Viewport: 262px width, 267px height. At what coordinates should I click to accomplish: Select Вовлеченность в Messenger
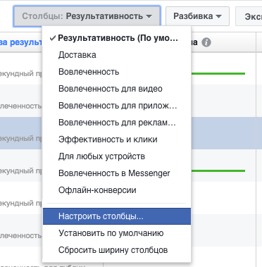point(117,173)
